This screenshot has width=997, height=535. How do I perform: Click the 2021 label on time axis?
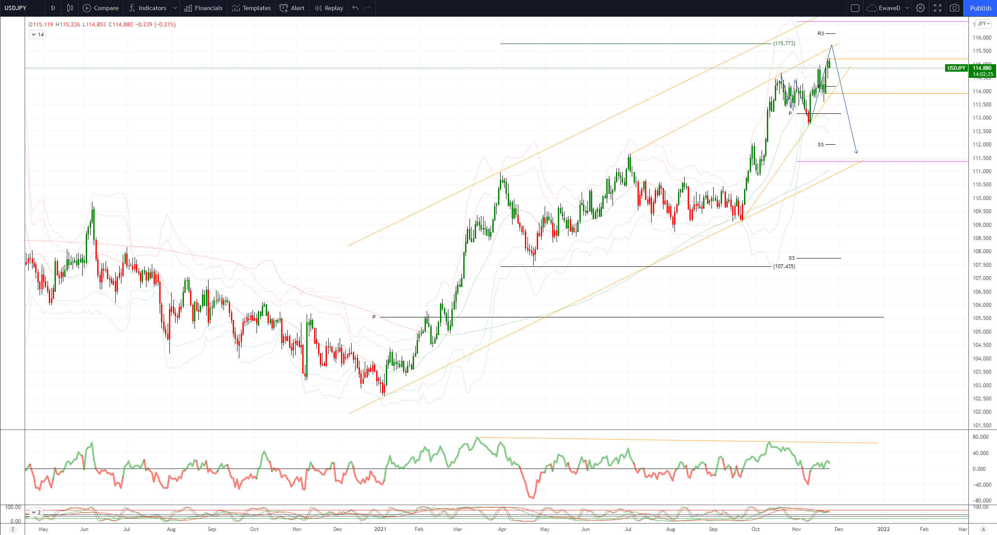[380, 529]
